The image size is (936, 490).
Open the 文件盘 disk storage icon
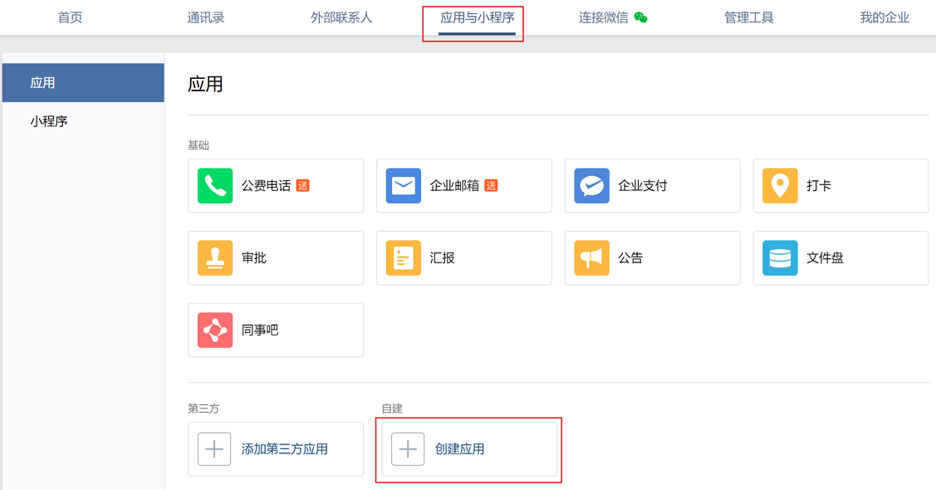[780, 257]
